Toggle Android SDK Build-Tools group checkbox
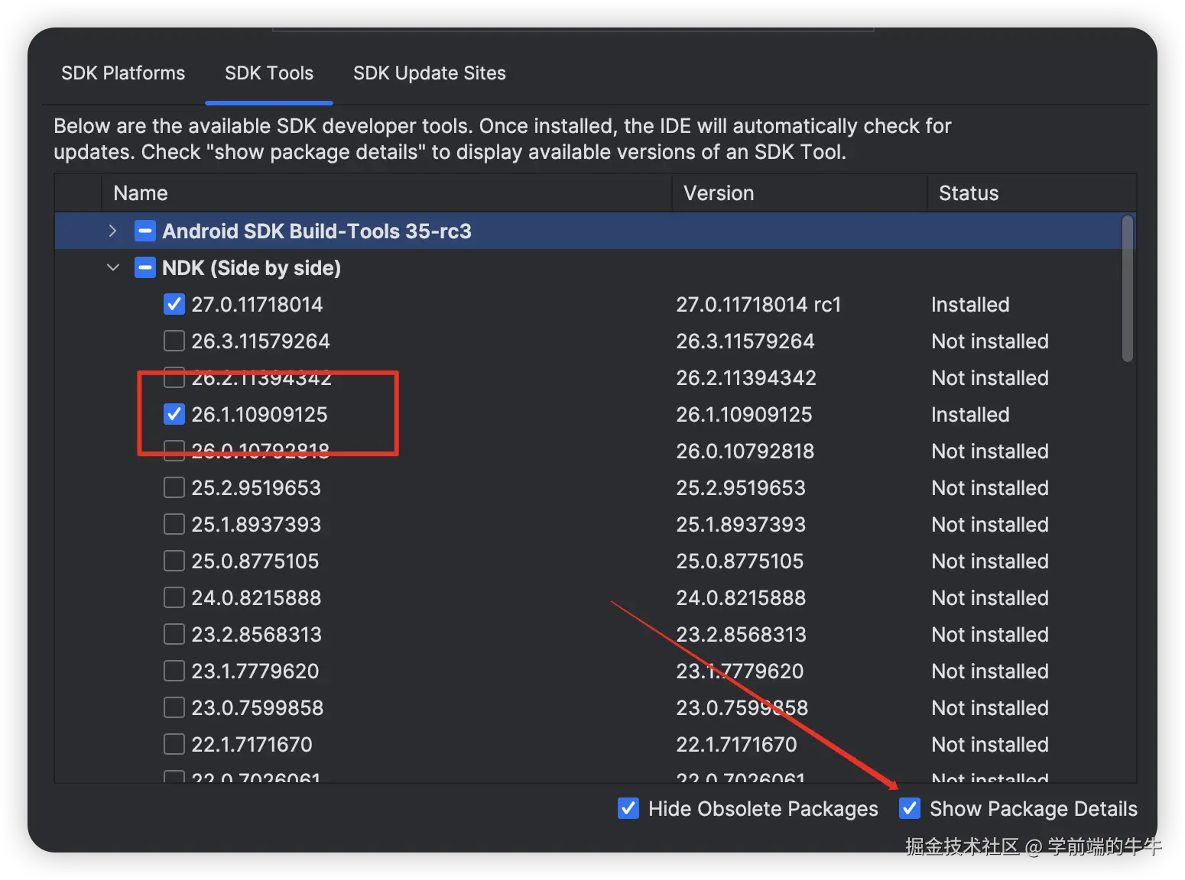Image resolution: width=1185 pixels, height=880 pixels. [145, 231]
